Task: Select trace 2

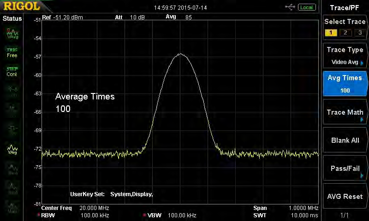Action: 345,33
